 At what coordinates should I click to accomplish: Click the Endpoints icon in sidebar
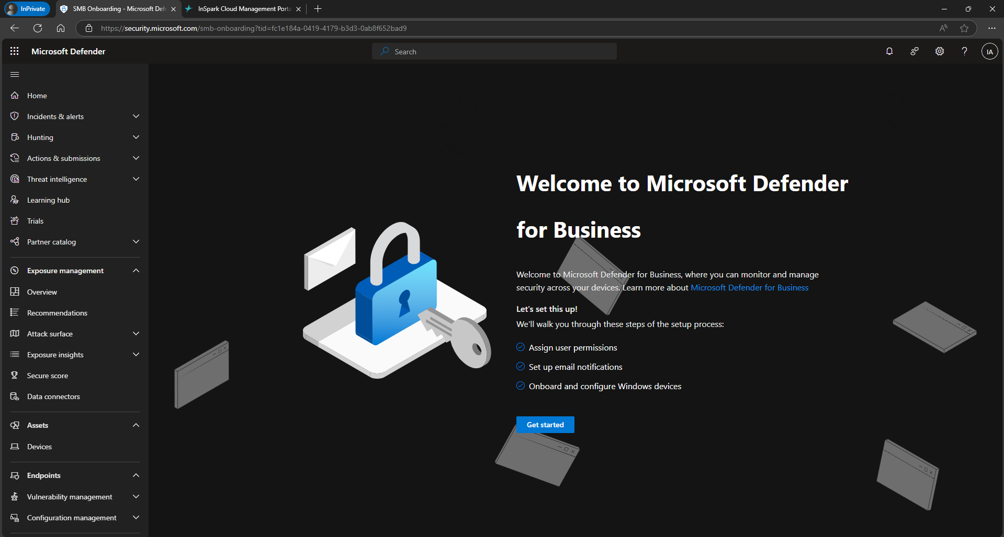[x=15, y=475]
